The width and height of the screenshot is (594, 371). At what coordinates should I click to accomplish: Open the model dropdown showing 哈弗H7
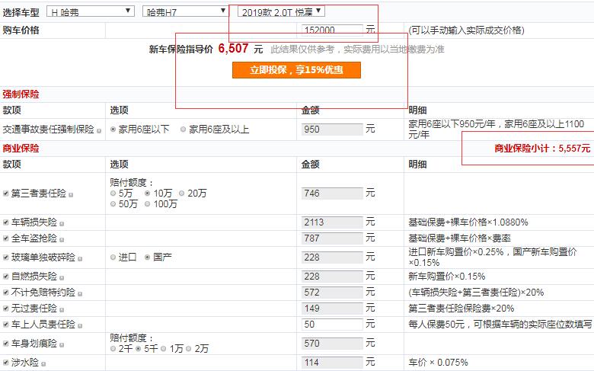coord(186,11)
